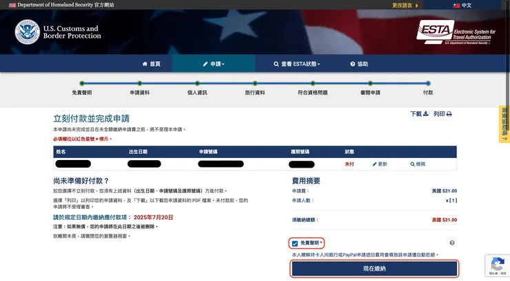
Task: Click the 尚未準備好付款? heading
Action: click(81, 181)
